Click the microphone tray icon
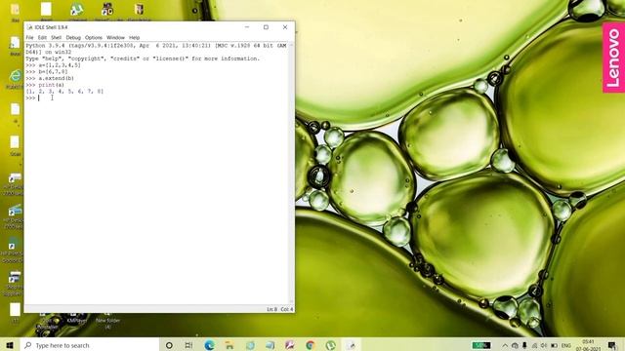The width and height of the screenshot is (625, 351). [x=524, y=345]
